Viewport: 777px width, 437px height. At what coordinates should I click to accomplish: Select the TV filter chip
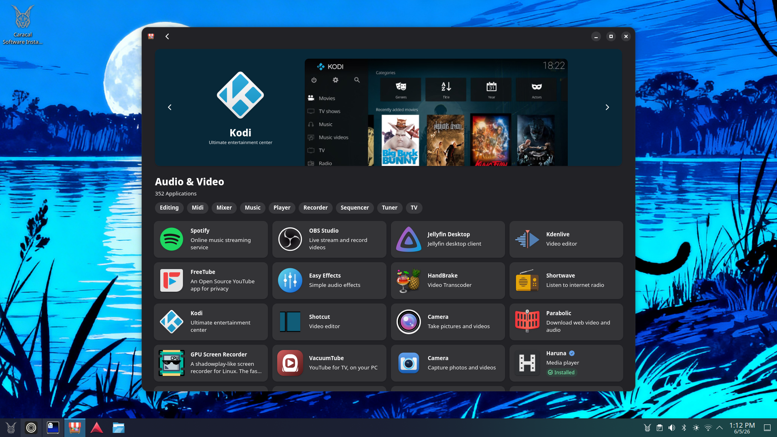tap(414, 208)
